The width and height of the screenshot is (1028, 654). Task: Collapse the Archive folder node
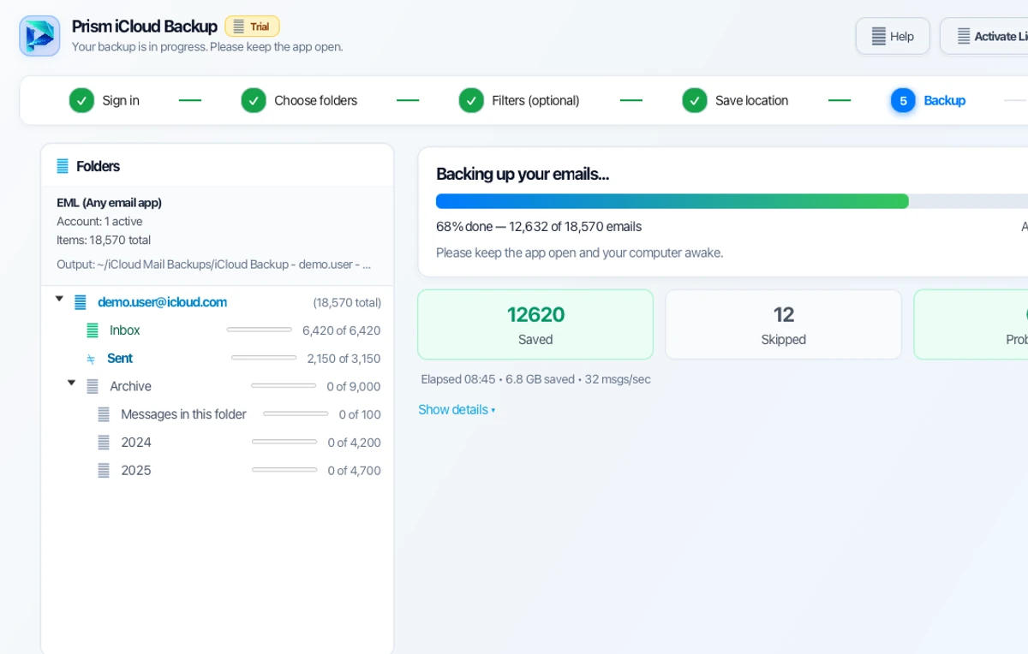click(71, 383)
